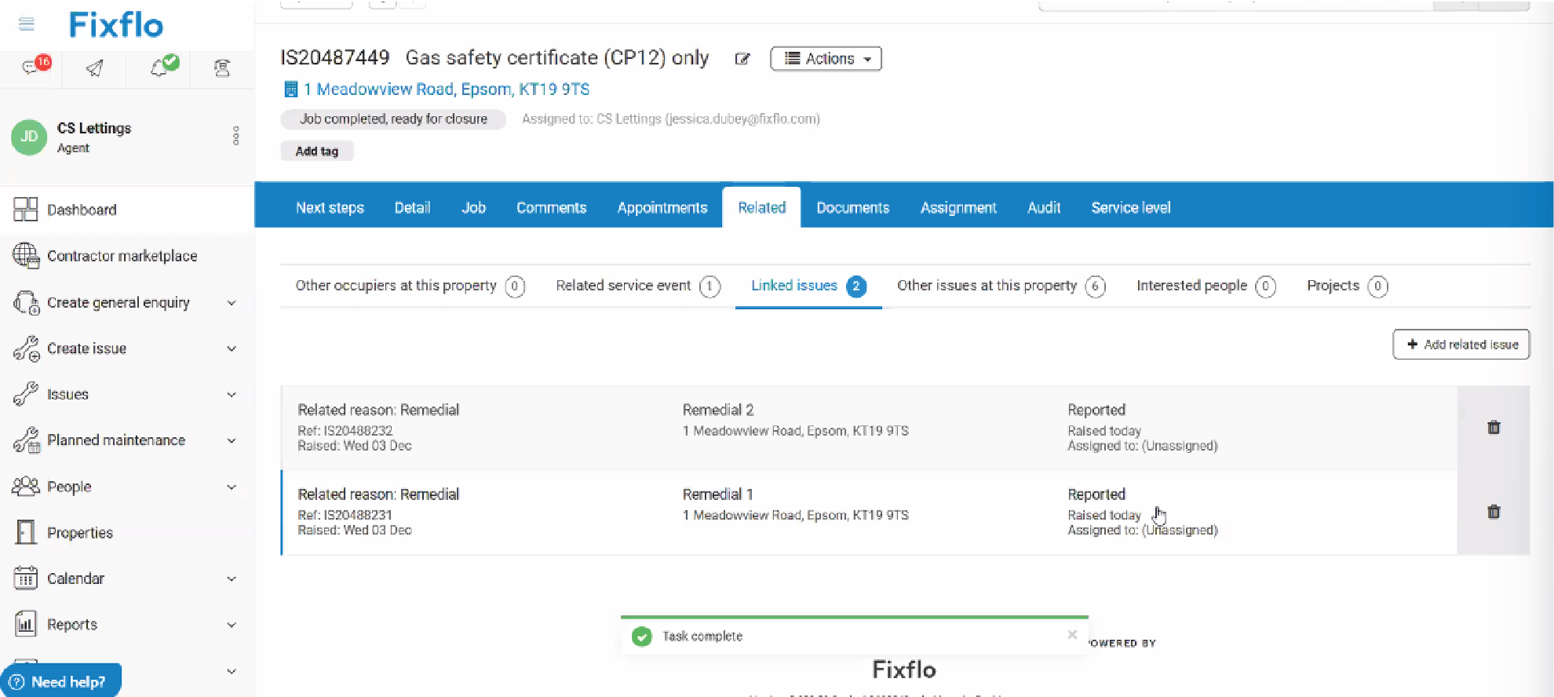Select Other issues at this property tab

coord(987,286)
